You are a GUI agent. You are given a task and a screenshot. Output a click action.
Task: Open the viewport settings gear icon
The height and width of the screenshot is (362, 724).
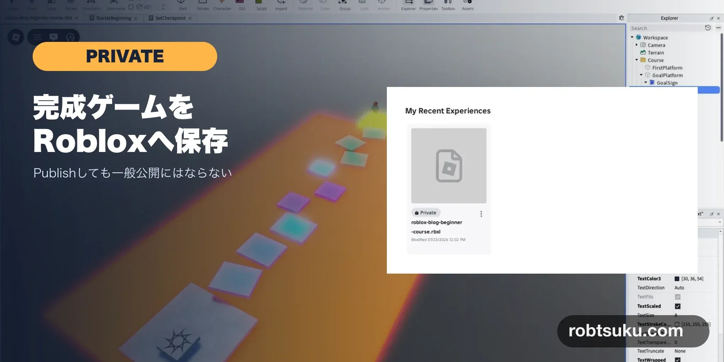click(x=621, y=18)
